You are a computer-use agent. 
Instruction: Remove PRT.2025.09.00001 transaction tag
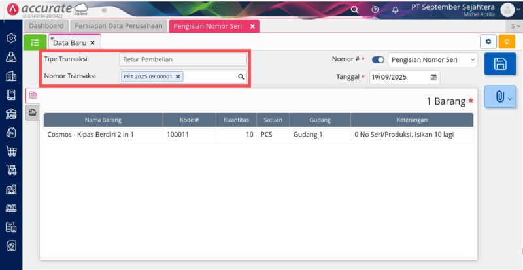(x=178, y=76)
